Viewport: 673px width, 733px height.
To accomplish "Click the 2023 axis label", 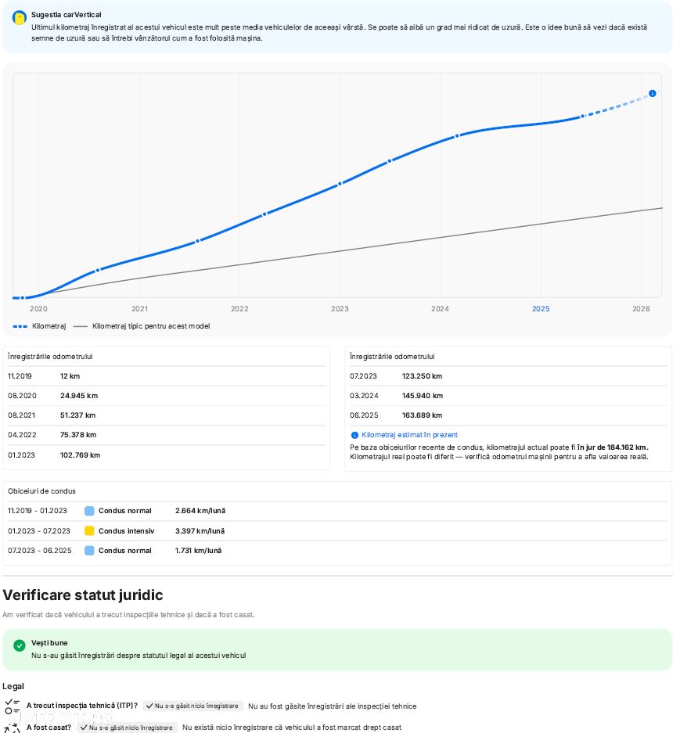I will (340, 308).
